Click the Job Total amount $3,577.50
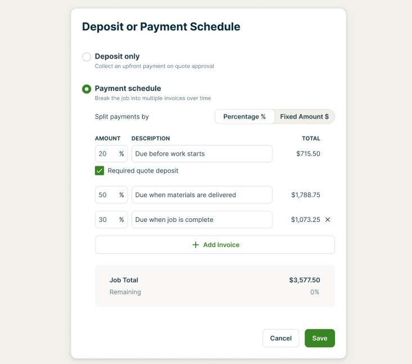 [305, 280]
